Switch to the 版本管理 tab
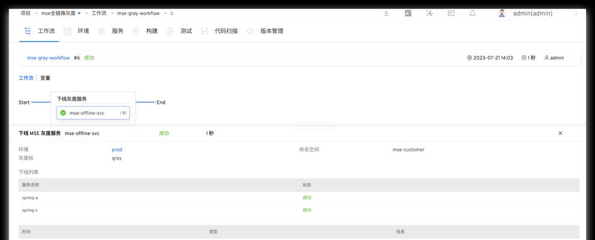595x240 pixels. coord(272,31)
